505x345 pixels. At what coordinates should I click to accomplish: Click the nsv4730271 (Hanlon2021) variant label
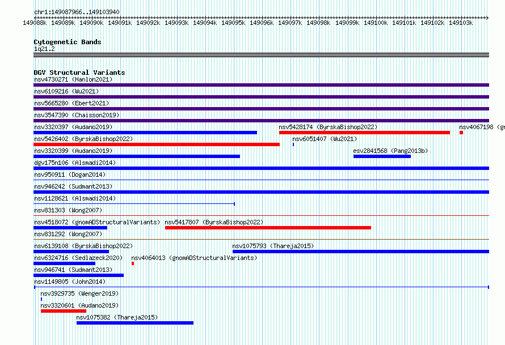(73, 79)
